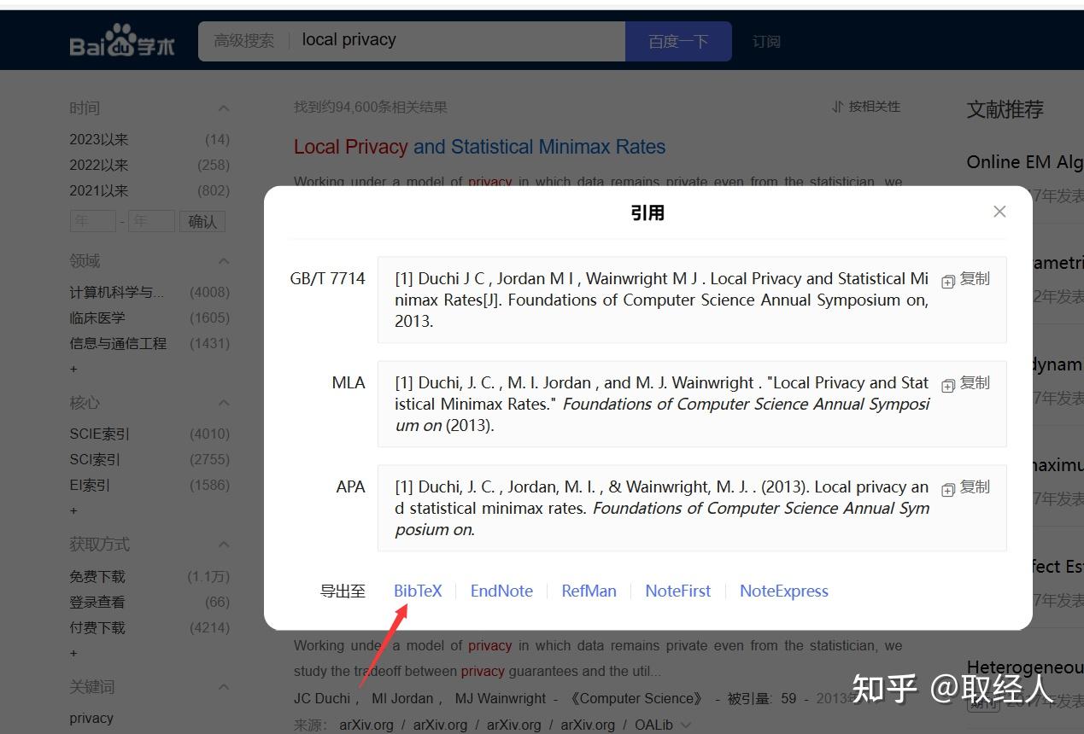
Task: Expand more 获取方式 options with the plus
Action: (x=73, y=653)
